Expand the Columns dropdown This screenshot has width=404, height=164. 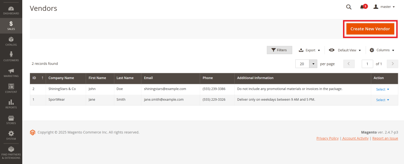(x=382, y=50)
